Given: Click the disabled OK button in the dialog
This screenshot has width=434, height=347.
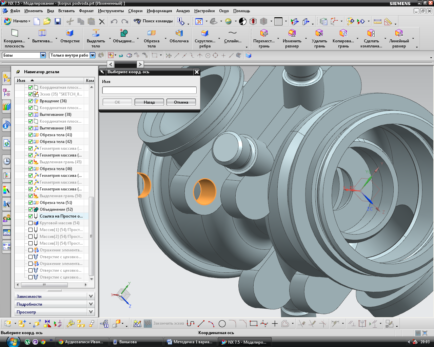Looking at the screenshot, I should coord(117,102).
